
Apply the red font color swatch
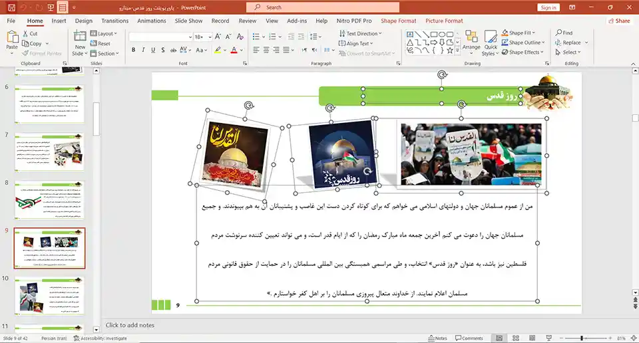tap(234, 50)
